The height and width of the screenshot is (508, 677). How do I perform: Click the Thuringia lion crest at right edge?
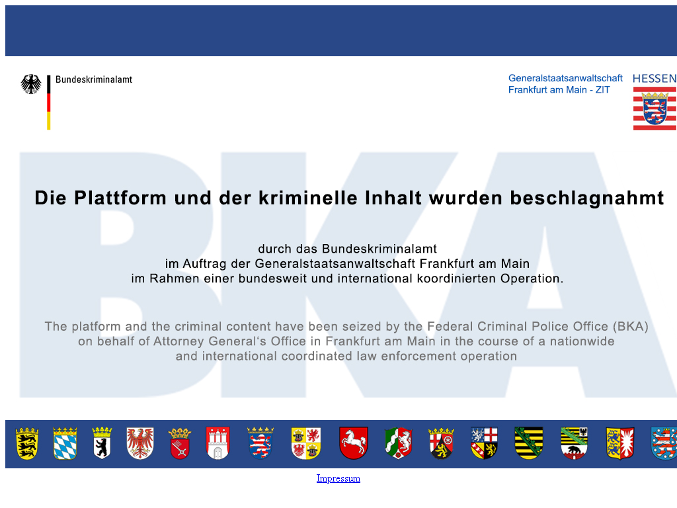tap(664, 443)
